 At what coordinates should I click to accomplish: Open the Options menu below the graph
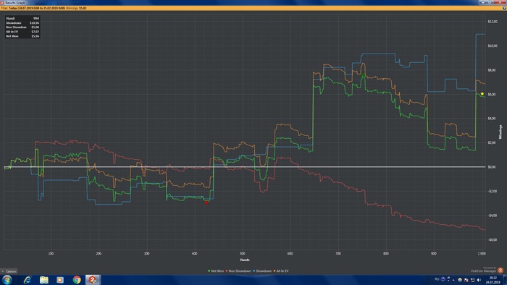[x=9, y=271]
